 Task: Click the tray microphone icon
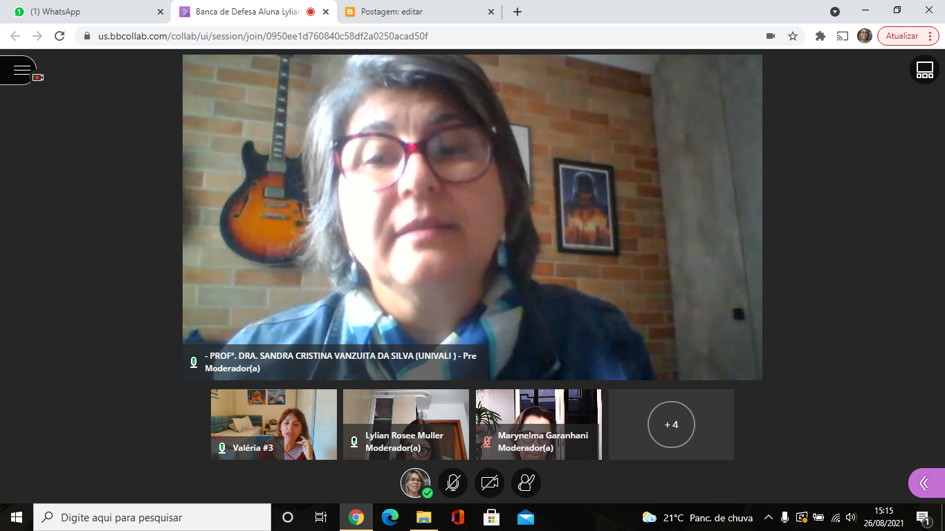pyautogui.click(x=785, y=517)
